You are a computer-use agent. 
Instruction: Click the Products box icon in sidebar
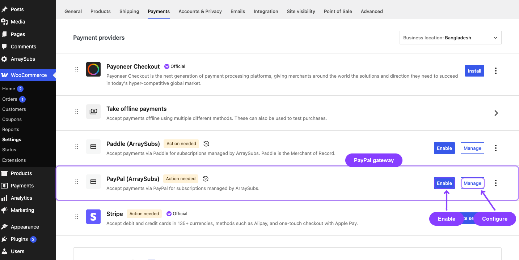click(4, 173)
